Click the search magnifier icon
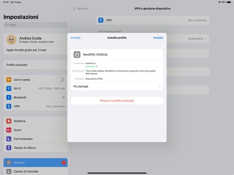 [x=6, y=25]
